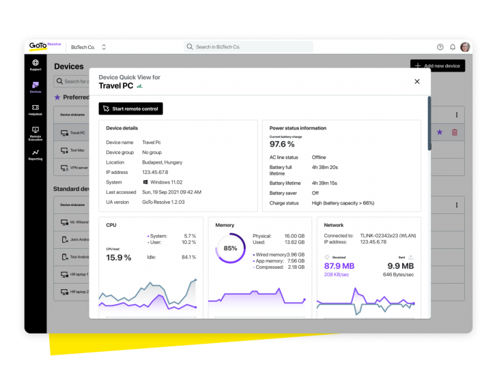497x373 pixels.
Task: Click Start remote control button
Action: click(x=130, y=108)
